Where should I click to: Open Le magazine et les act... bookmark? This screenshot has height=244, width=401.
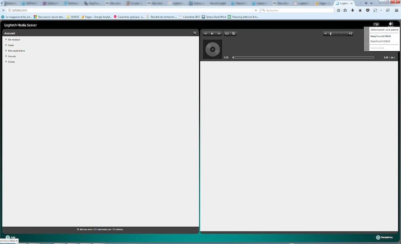click(x=16, y=17)
